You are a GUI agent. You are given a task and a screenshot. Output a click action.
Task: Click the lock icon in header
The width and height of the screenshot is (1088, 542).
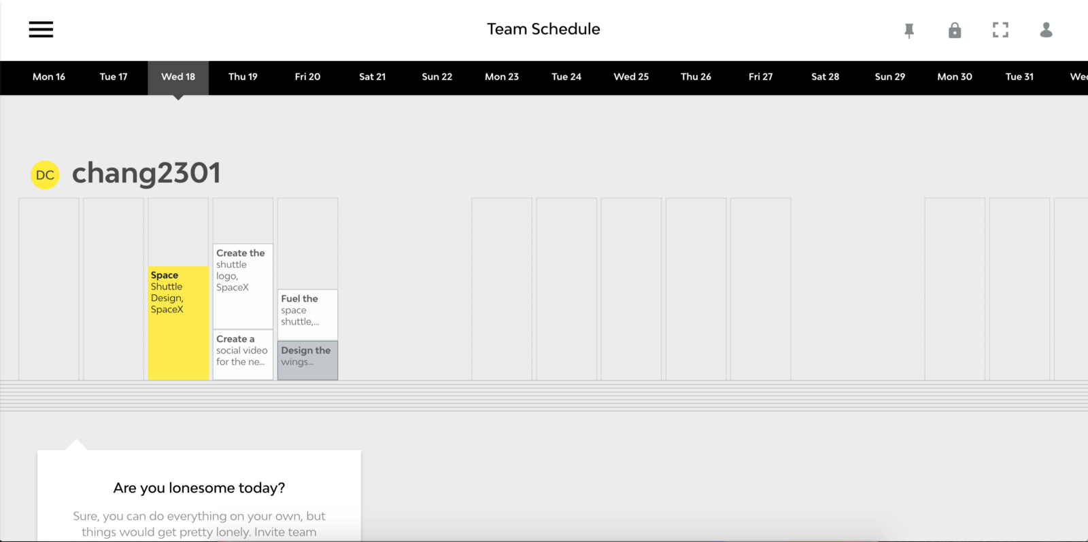(x=955, y=30)
